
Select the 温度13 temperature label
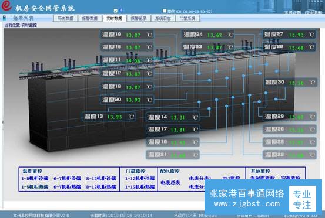93,117
